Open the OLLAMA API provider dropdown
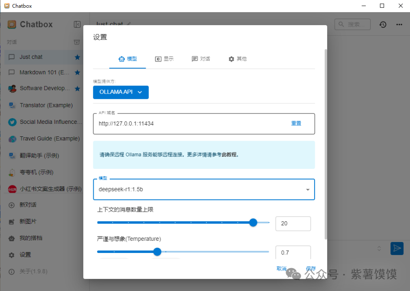 pos(121,92)
